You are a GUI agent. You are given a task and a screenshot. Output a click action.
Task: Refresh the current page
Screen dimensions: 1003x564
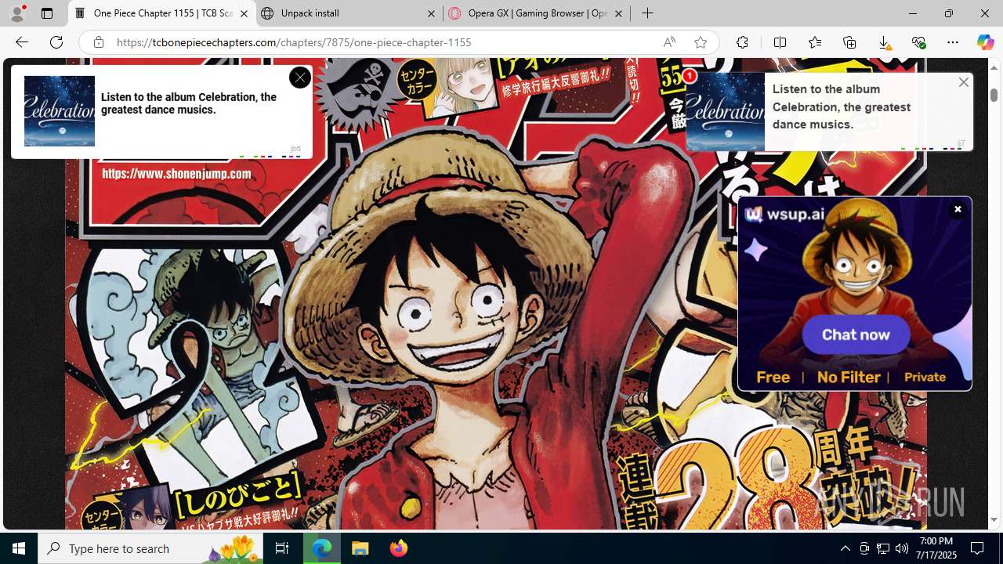56,42
